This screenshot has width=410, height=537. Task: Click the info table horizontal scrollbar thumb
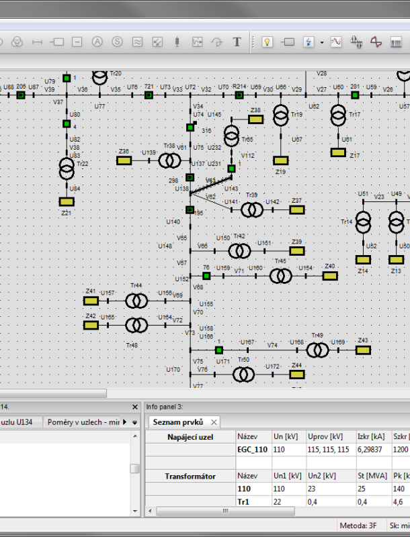tap(225, 511)
